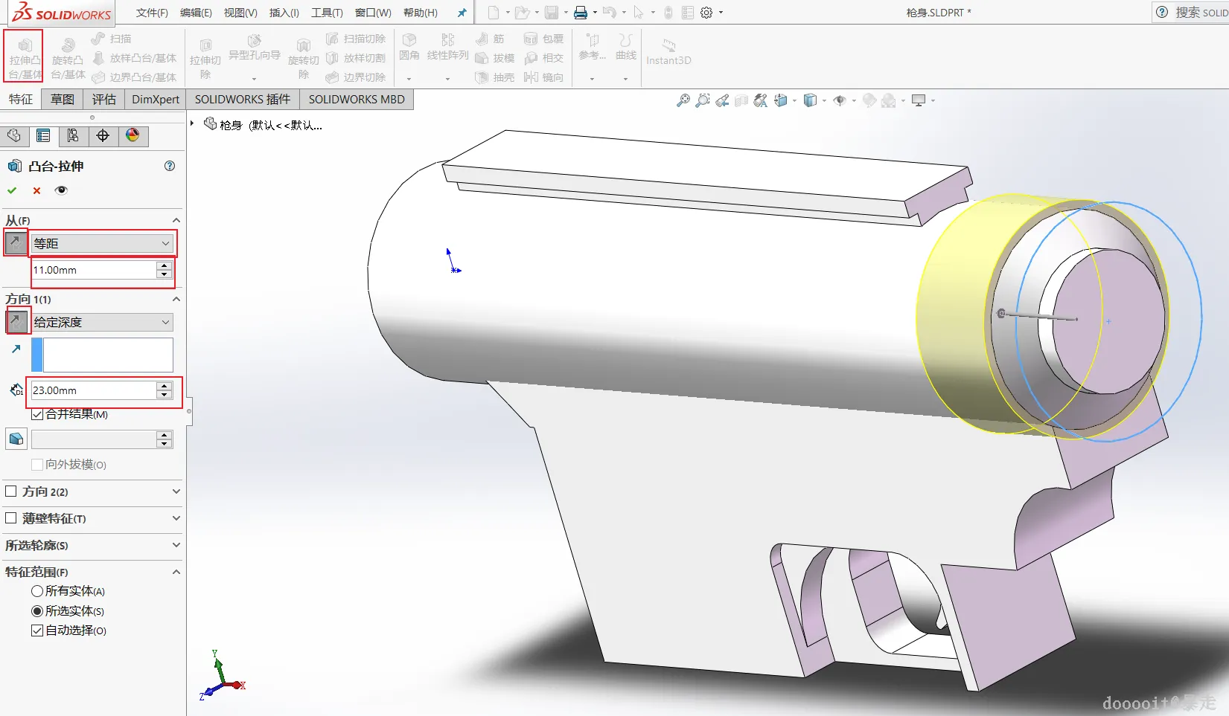Open the 插入(I) menu
The image size is (1229, 716).
[284, 13]
